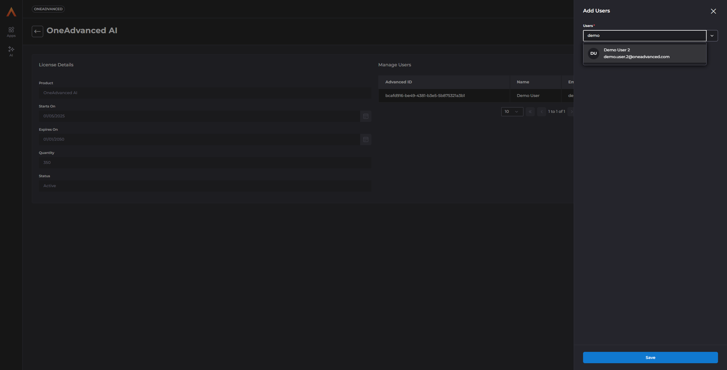Focus the Users search field containing demo
This screenshot has height=370, width=727.
(645, 36)
